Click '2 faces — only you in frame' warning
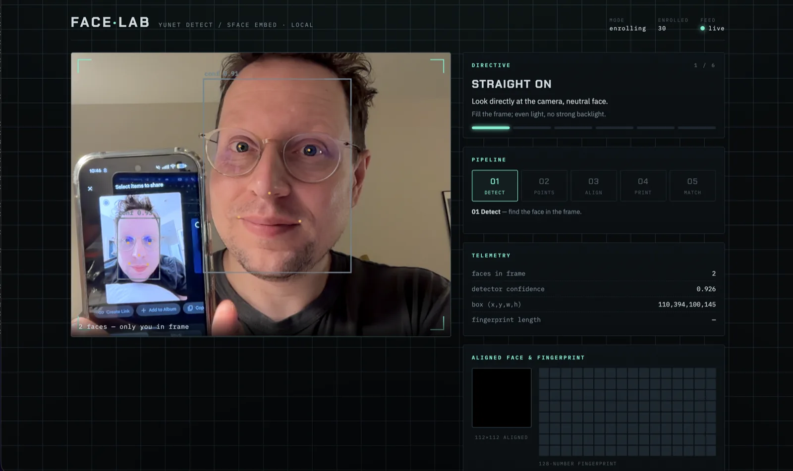 133,326
